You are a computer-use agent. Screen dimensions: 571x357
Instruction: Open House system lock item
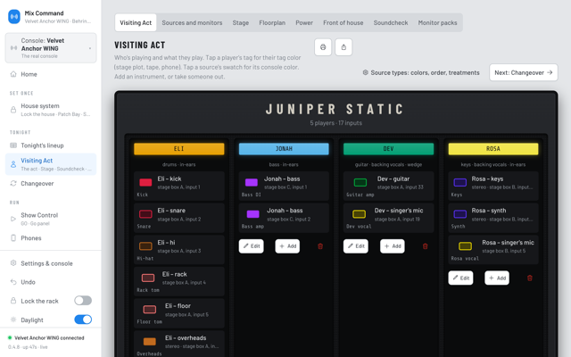coord(51,110)
